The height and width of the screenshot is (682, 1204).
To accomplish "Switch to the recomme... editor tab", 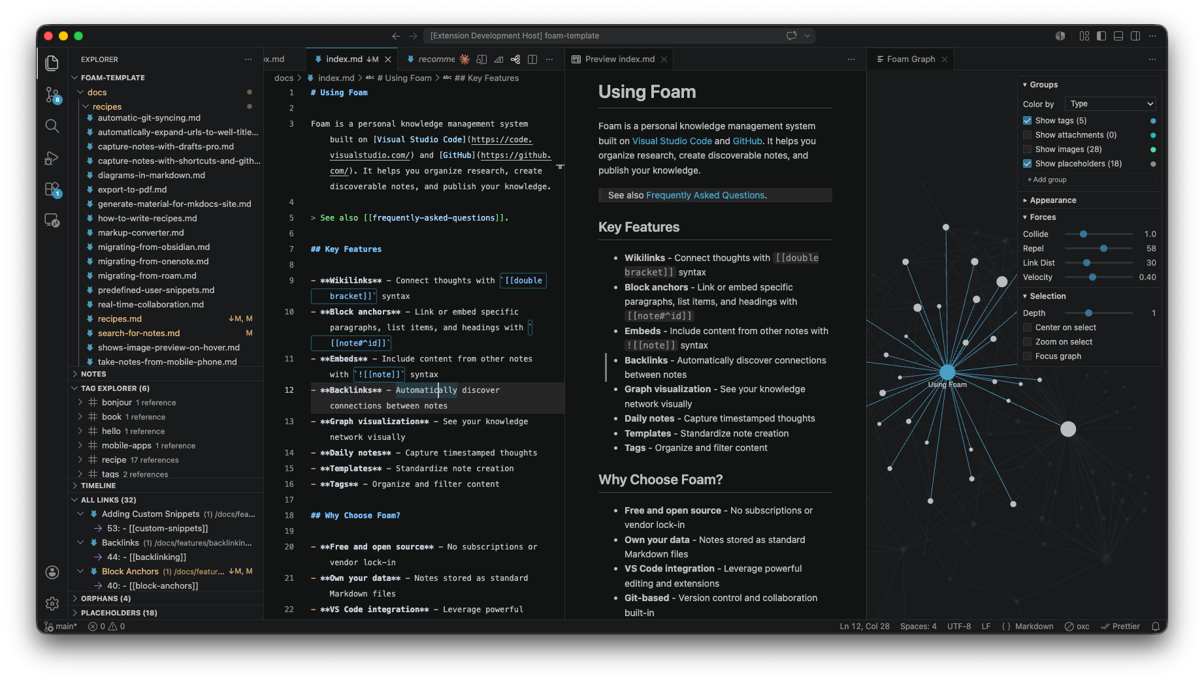I will pyautogui.click(x=432, y=59).
